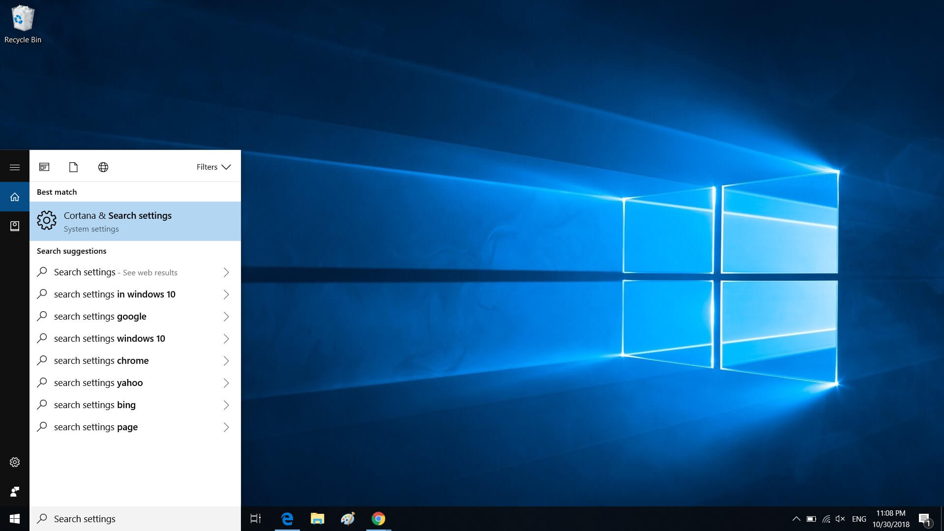Screen dimensions: 944x531
Task: Click the Settings gear icon
Action: point(14,462)
